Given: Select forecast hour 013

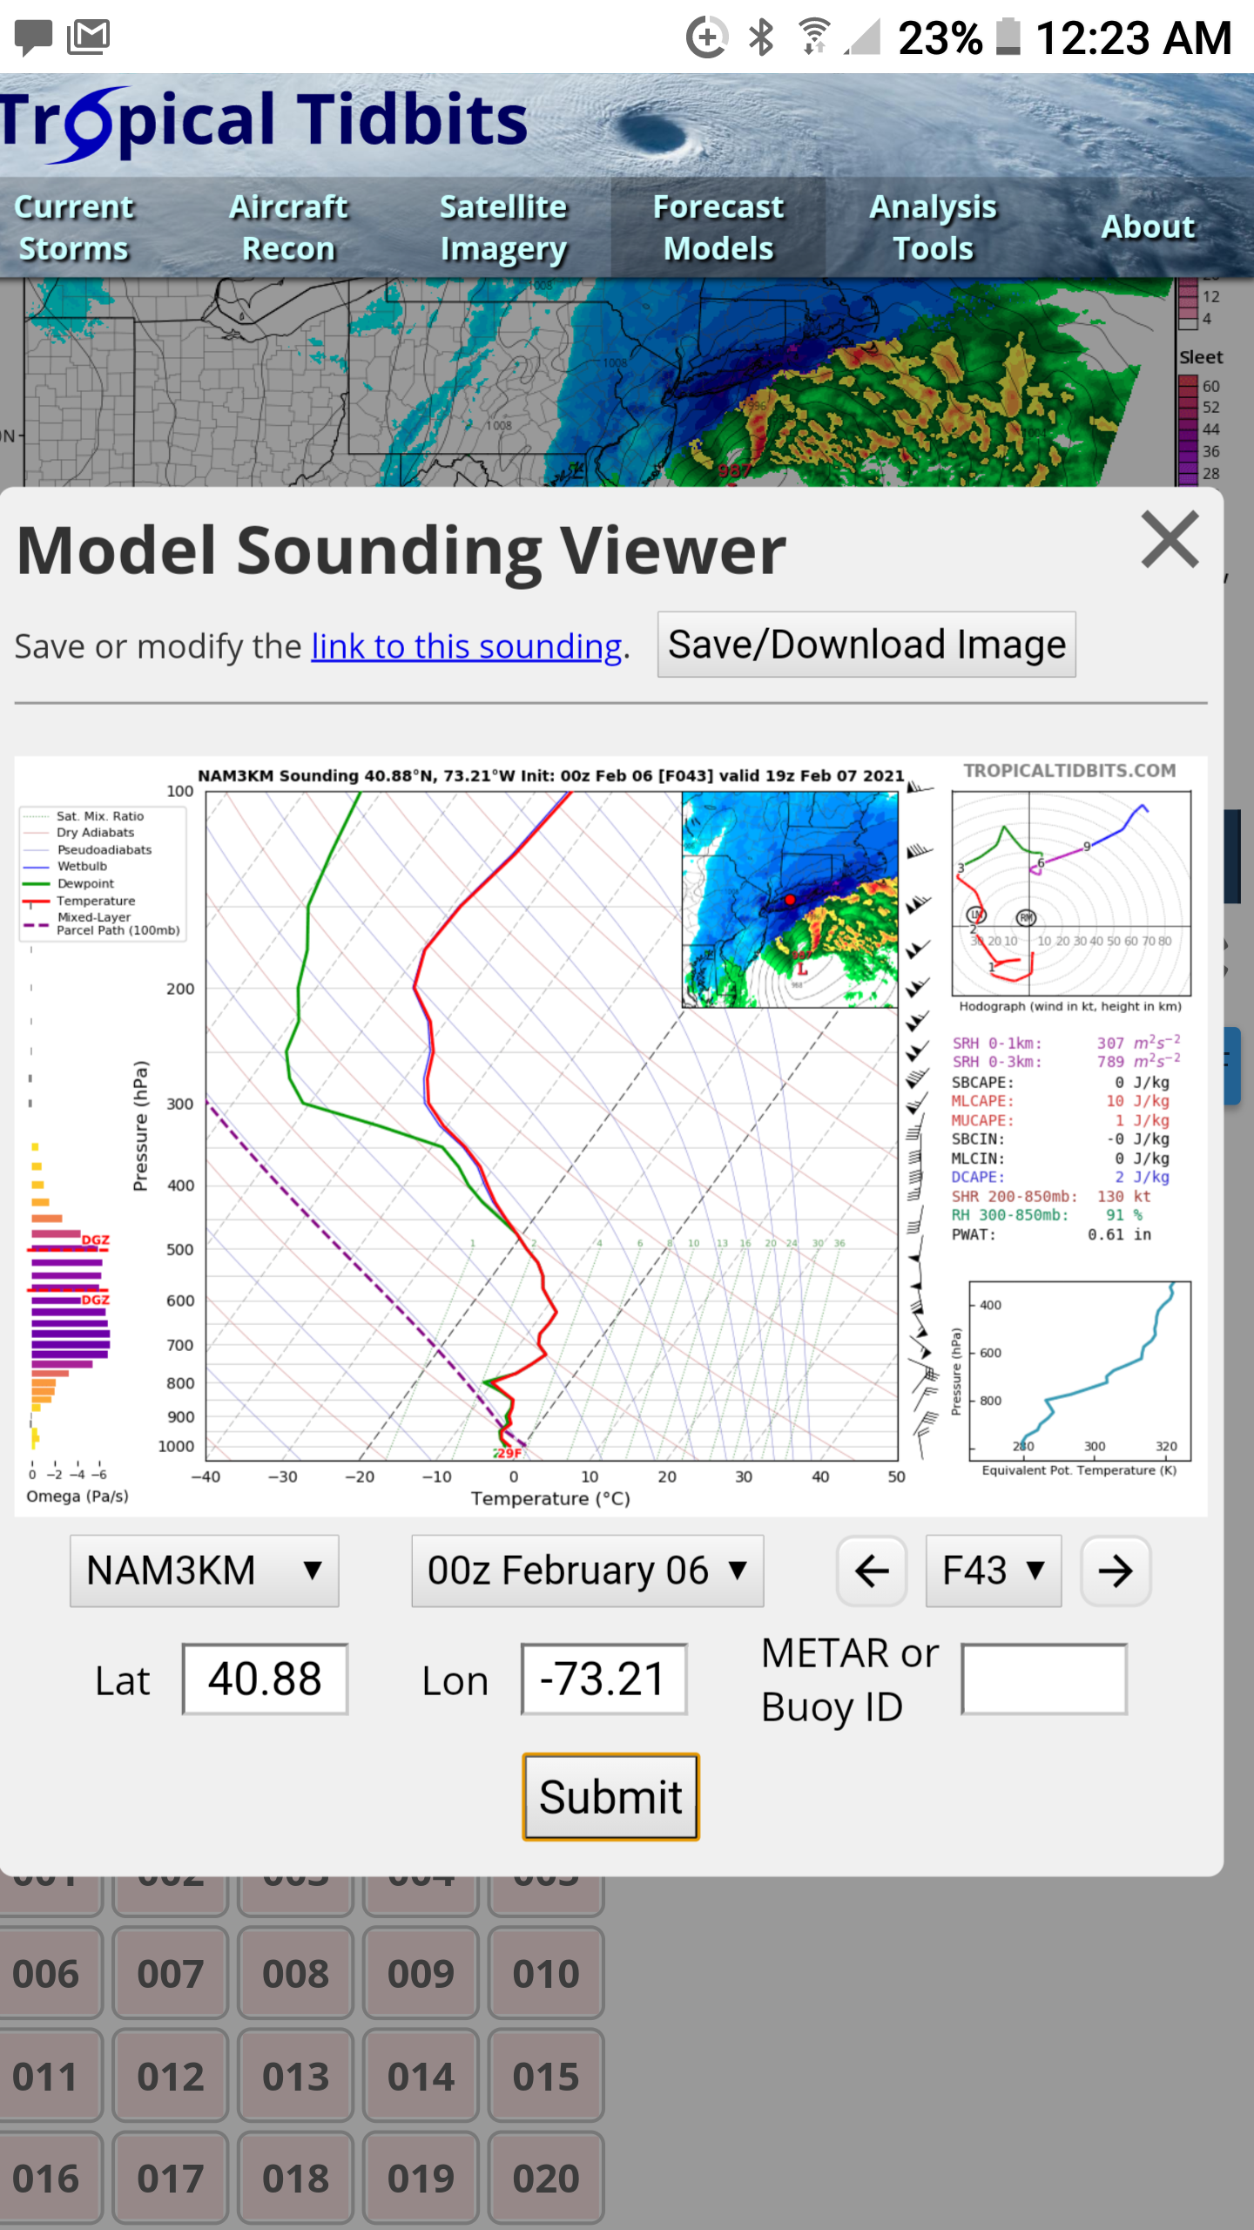Looking at the screenshot, I should pos(296,2076).
